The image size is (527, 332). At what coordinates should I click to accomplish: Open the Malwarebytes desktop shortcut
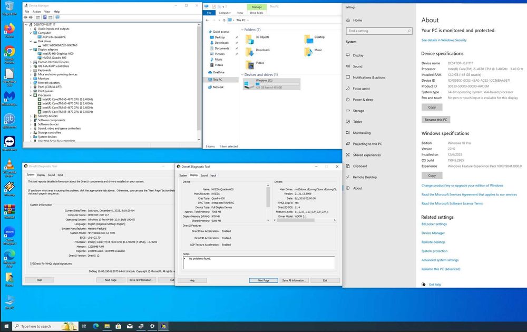9,98
